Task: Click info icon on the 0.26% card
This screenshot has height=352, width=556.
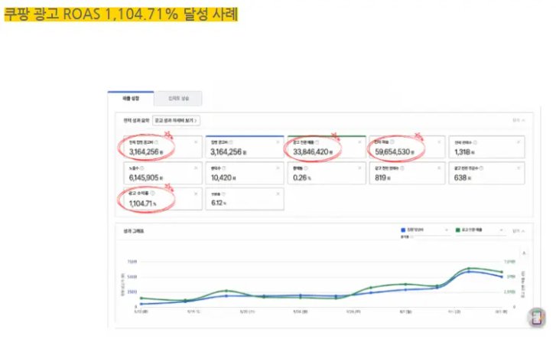Action: click(306, 168)
